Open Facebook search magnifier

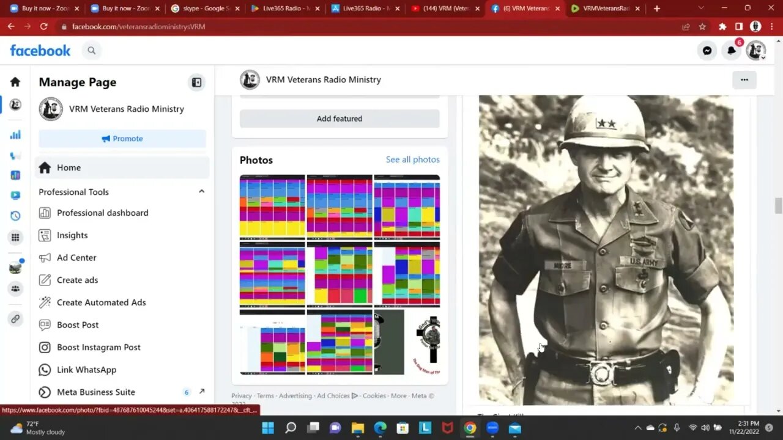pyautogui.click(x=92, y=51)
